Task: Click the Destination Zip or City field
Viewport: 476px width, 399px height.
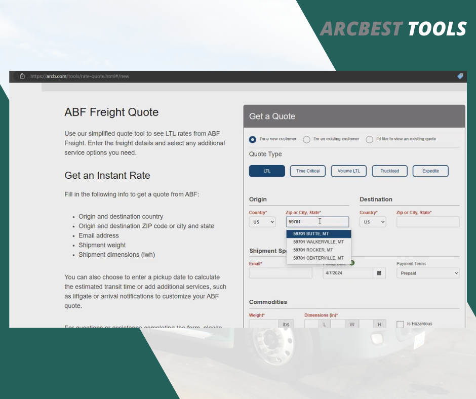Action: click(428, 222)
